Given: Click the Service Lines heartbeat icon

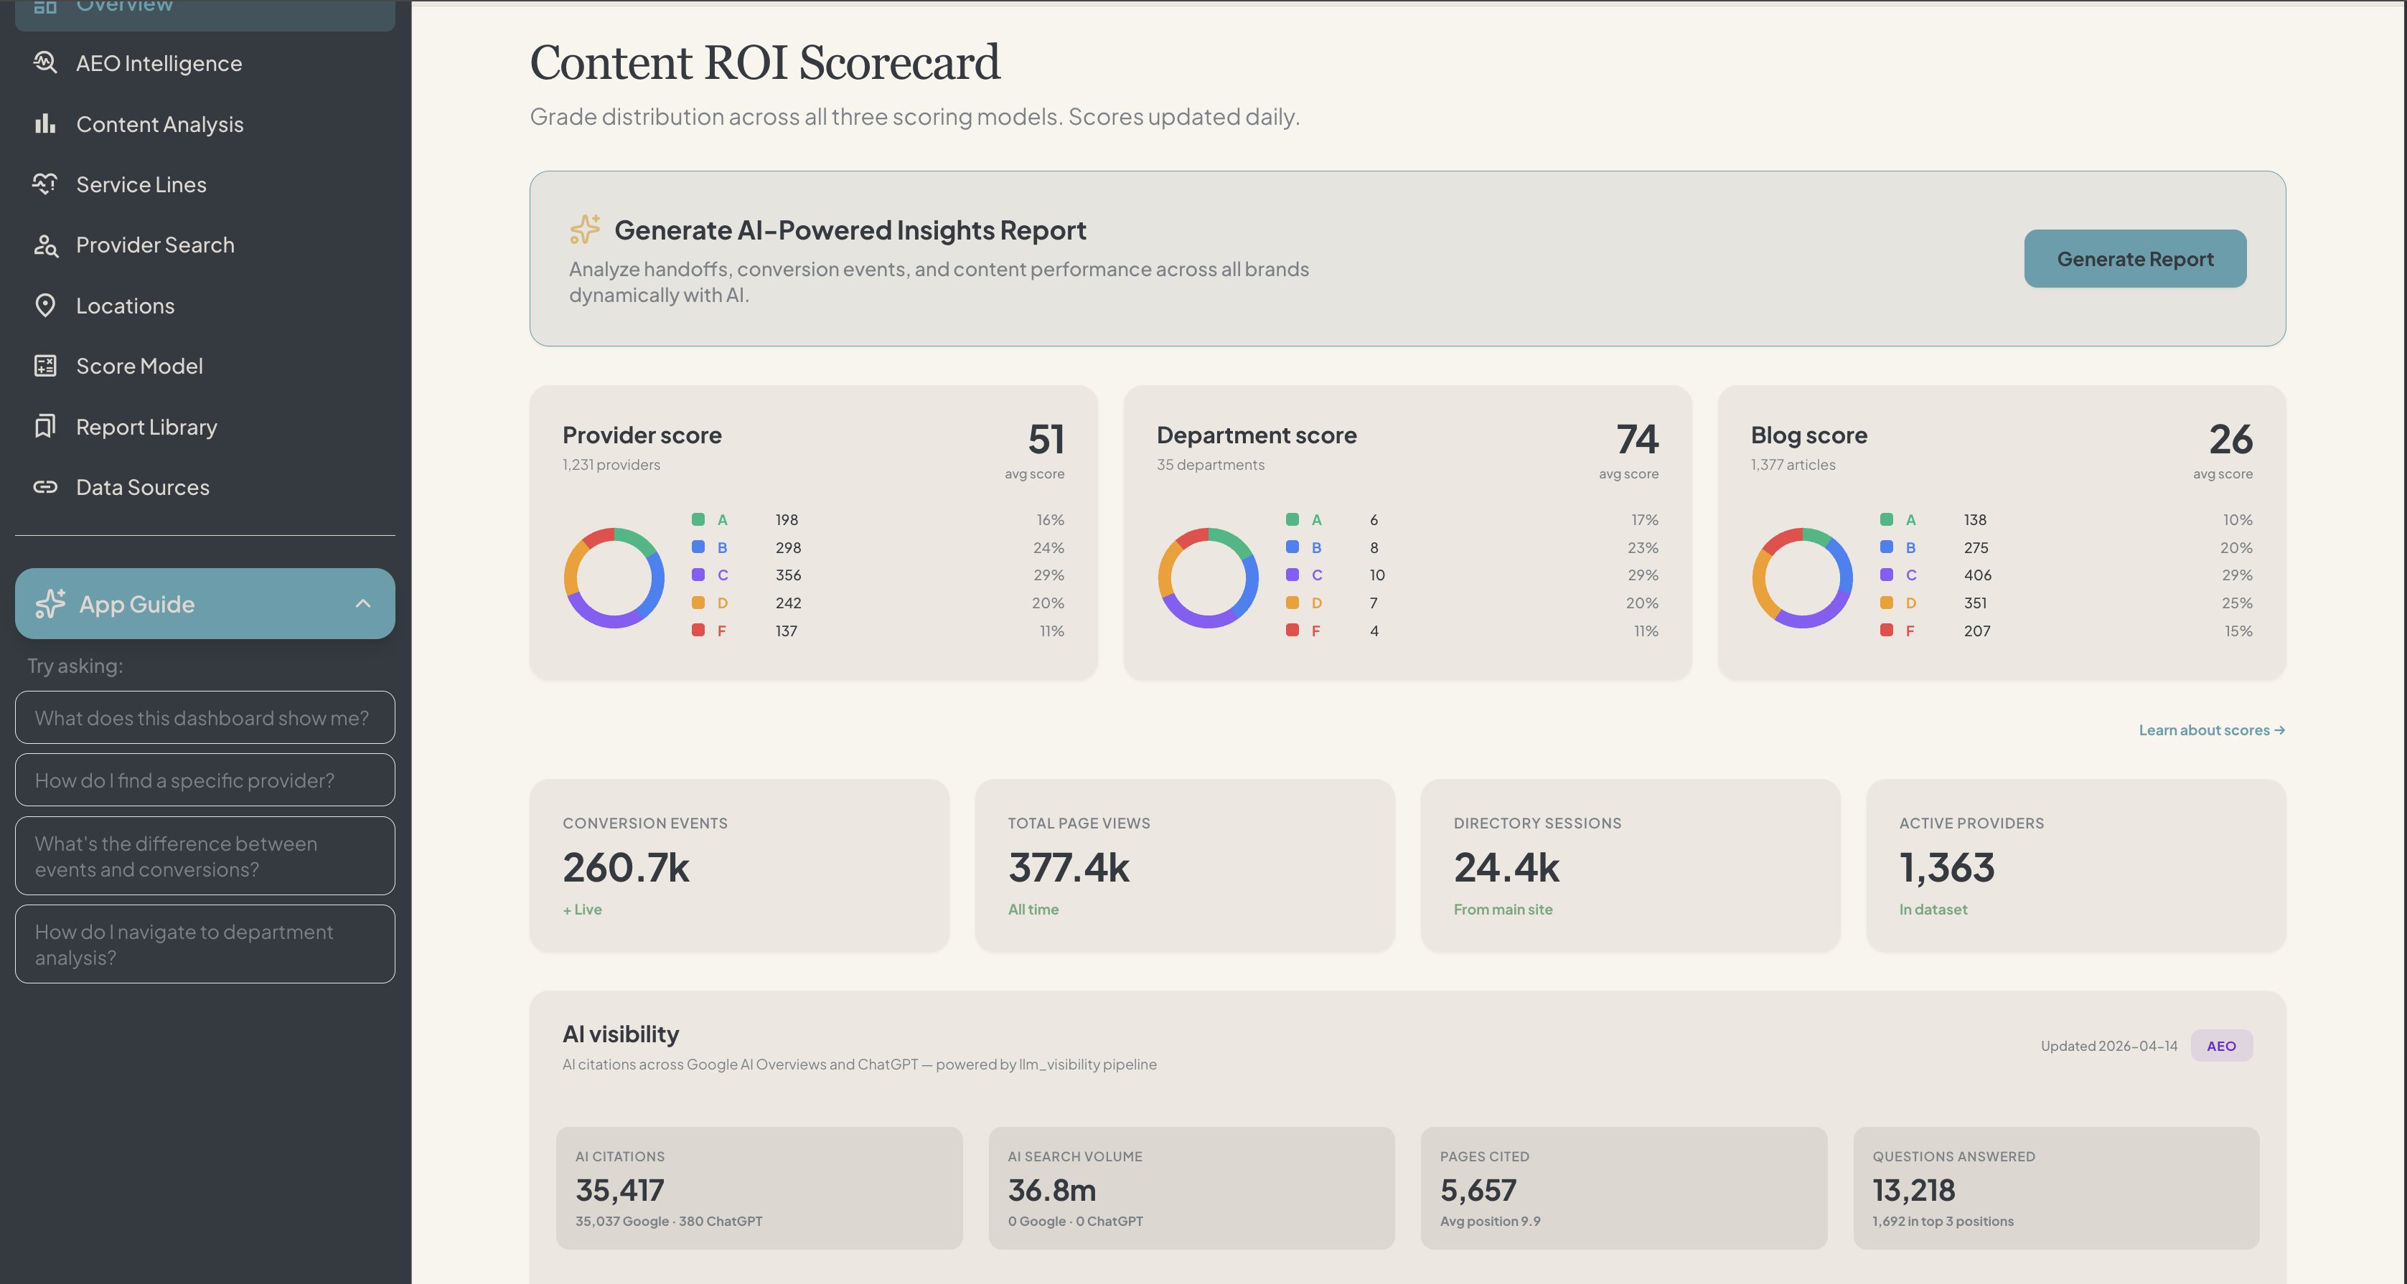Looking at the screenshot, I should point(44,184).
